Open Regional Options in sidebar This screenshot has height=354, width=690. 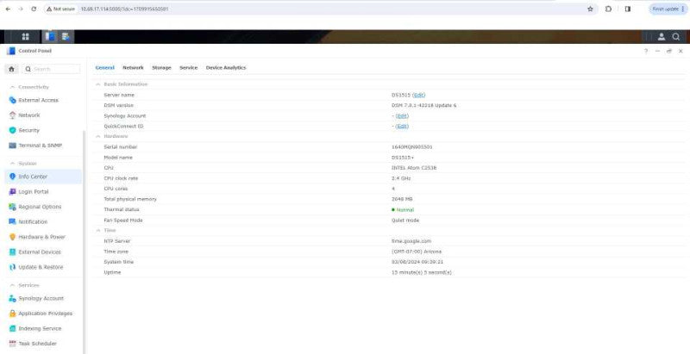(40, 207)
